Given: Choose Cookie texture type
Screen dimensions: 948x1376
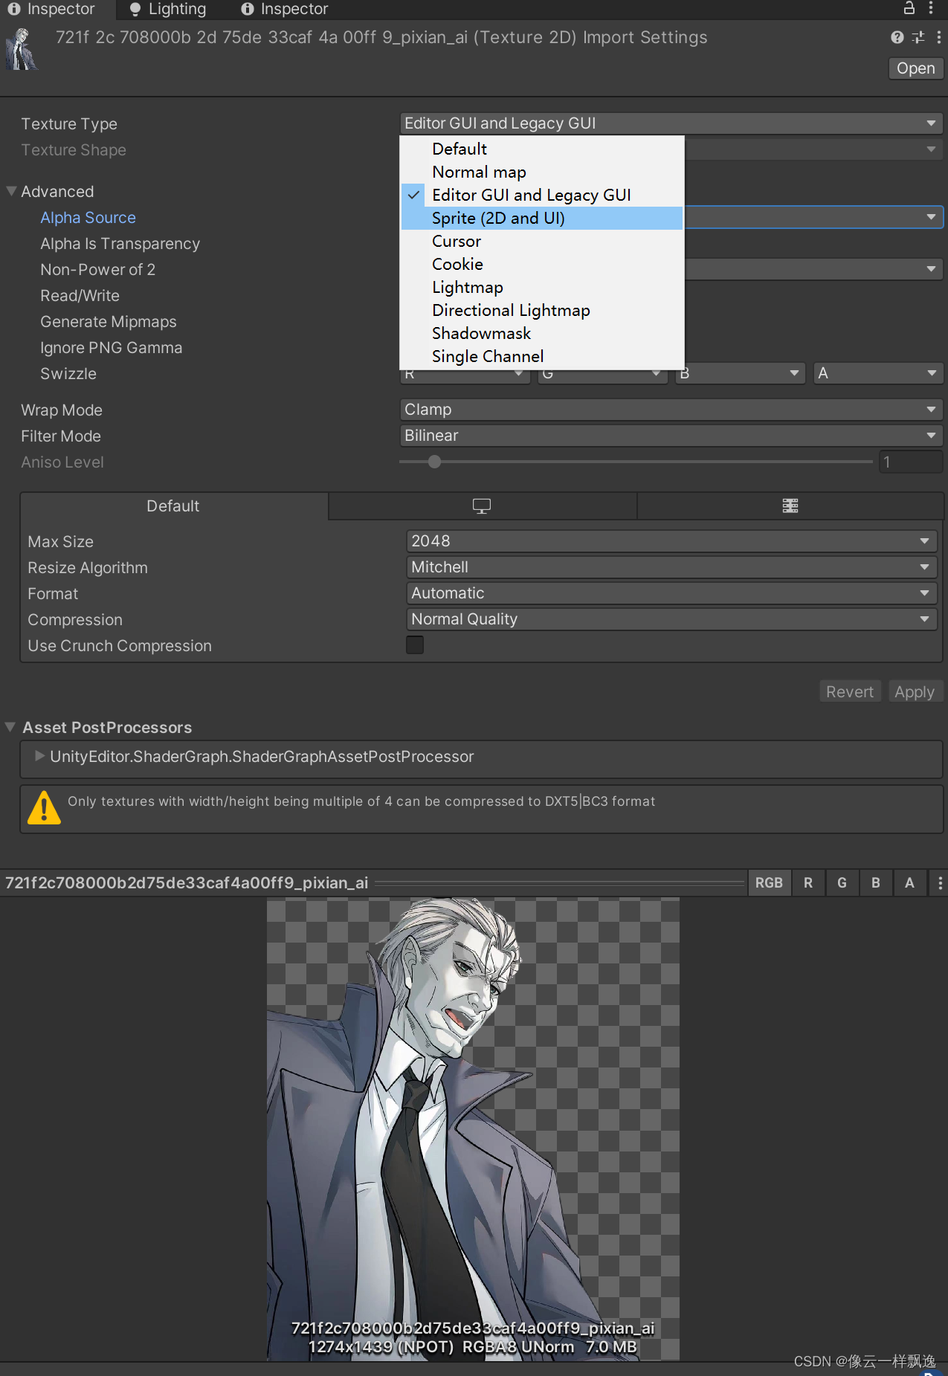Looking at the screenshot, I should click(x=542, y=264).
